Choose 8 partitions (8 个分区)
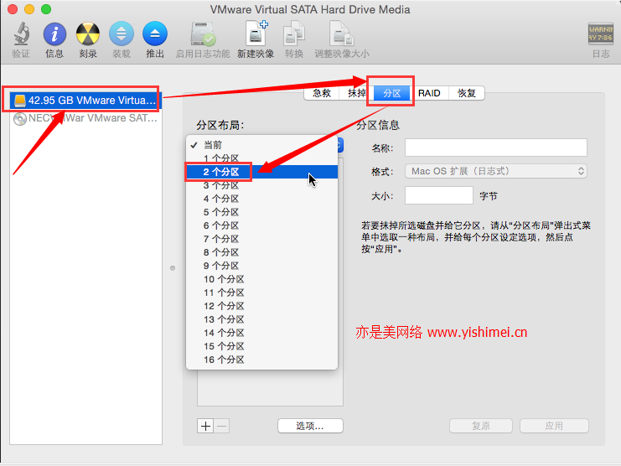The width and height of the screenshot is (621, 466). 261,252
